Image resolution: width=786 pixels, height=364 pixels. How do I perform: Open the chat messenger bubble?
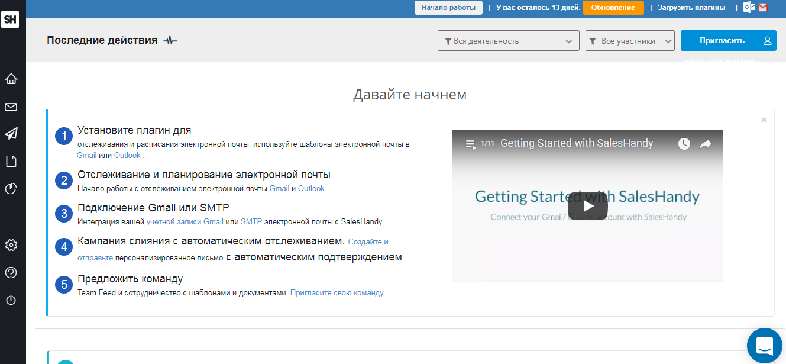click(x=765, y=346)
